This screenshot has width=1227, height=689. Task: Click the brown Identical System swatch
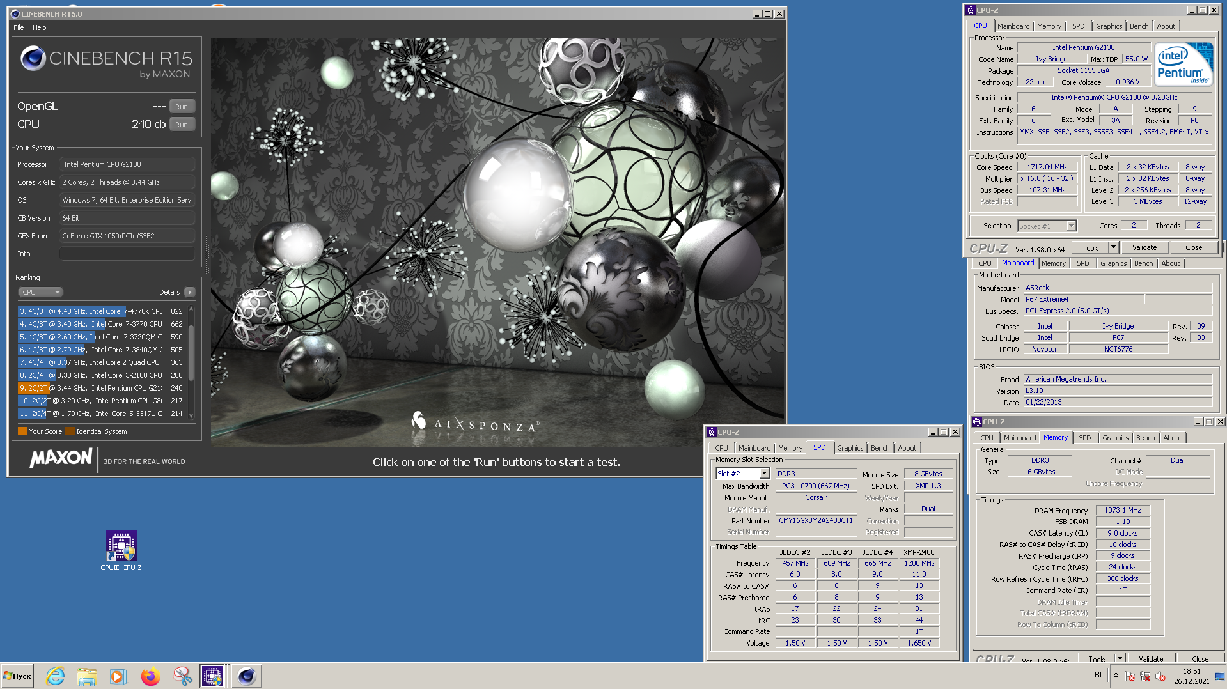[70, 431]
